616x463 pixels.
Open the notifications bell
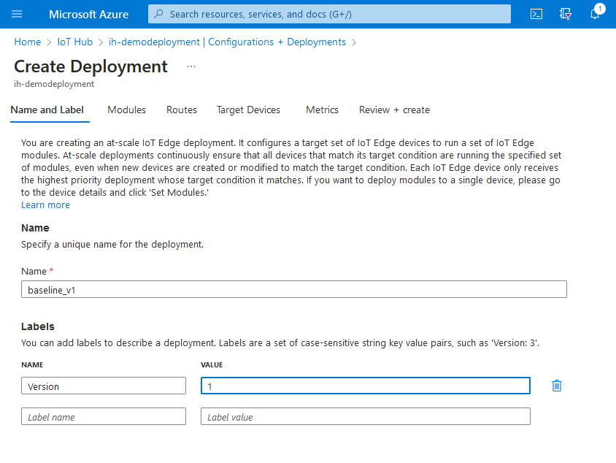coord(595,14)
